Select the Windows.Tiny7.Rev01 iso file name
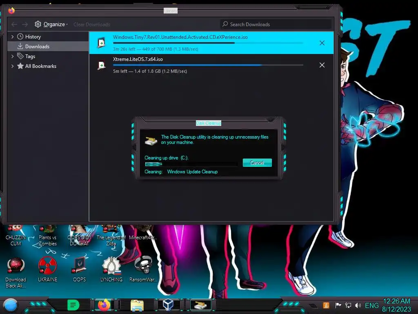This screenshot has height=314, width=418. [180, 37]
